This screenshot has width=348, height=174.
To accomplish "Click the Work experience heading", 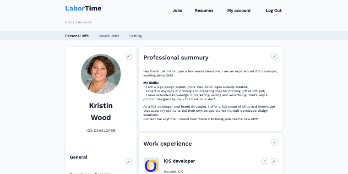I will [x=168, y=144].
